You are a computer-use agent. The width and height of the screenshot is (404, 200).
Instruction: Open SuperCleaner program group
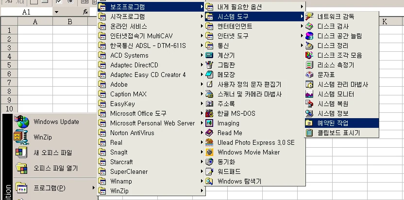coord(151,171)
